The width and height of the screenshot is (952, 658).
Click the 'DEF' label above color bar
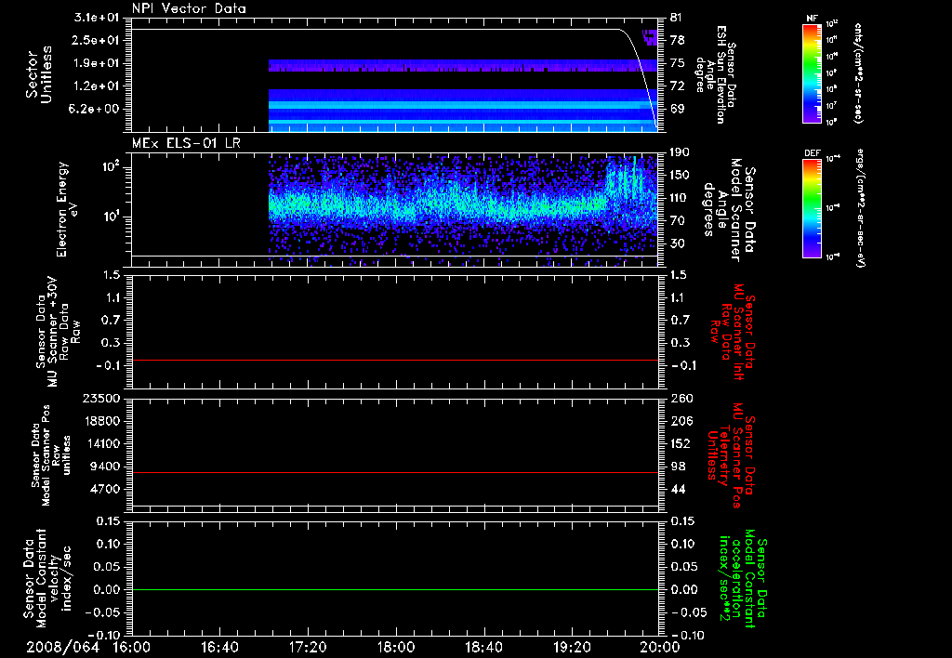tap(812, 153)
